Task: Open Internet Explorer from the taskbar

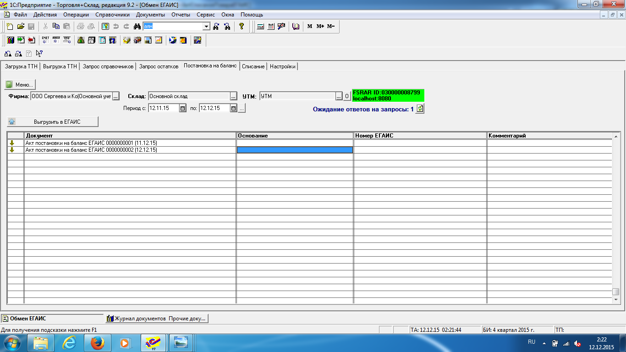Action: [69, 342]
